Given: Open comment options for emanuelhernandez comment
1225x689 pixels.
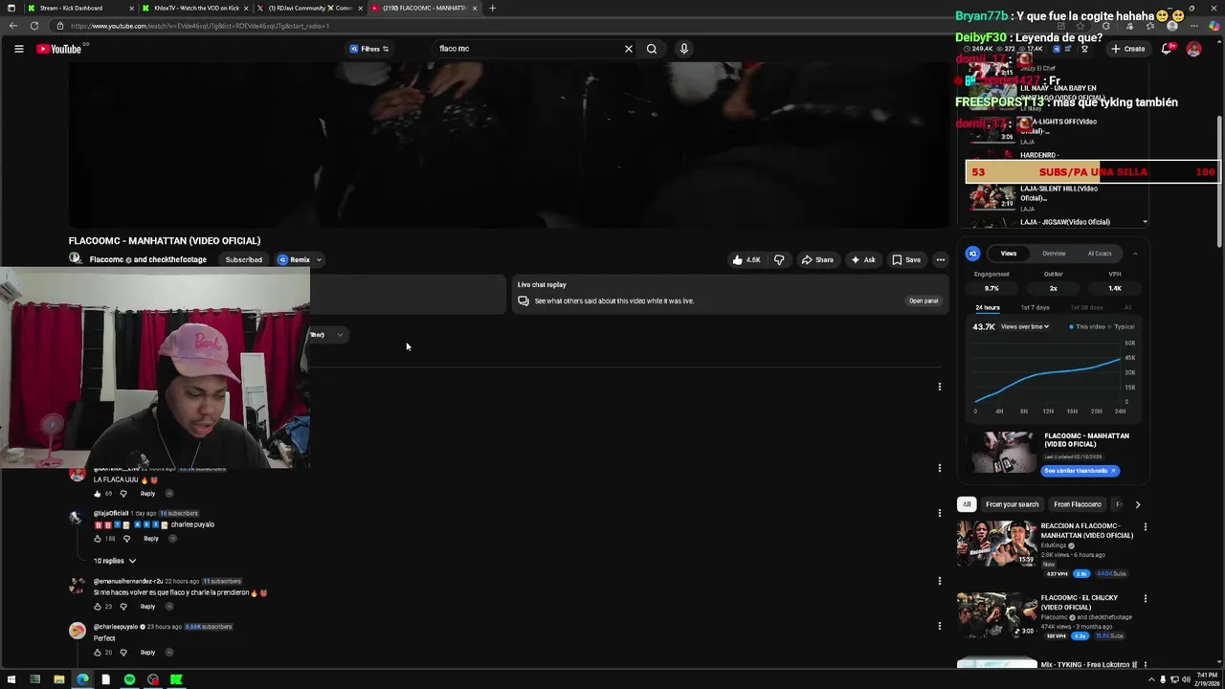Looking at the screenshot, I should pos(940,581).
